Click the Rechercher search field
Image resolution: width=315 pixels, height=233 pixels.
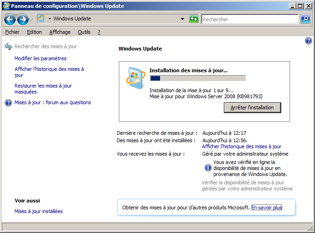click(x=250, y=19)
